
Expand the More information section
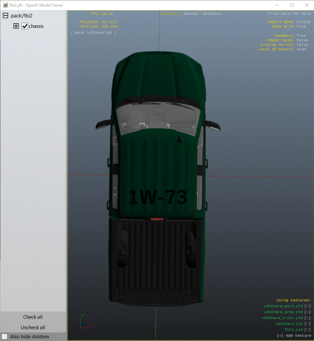[x=93, y=33]
